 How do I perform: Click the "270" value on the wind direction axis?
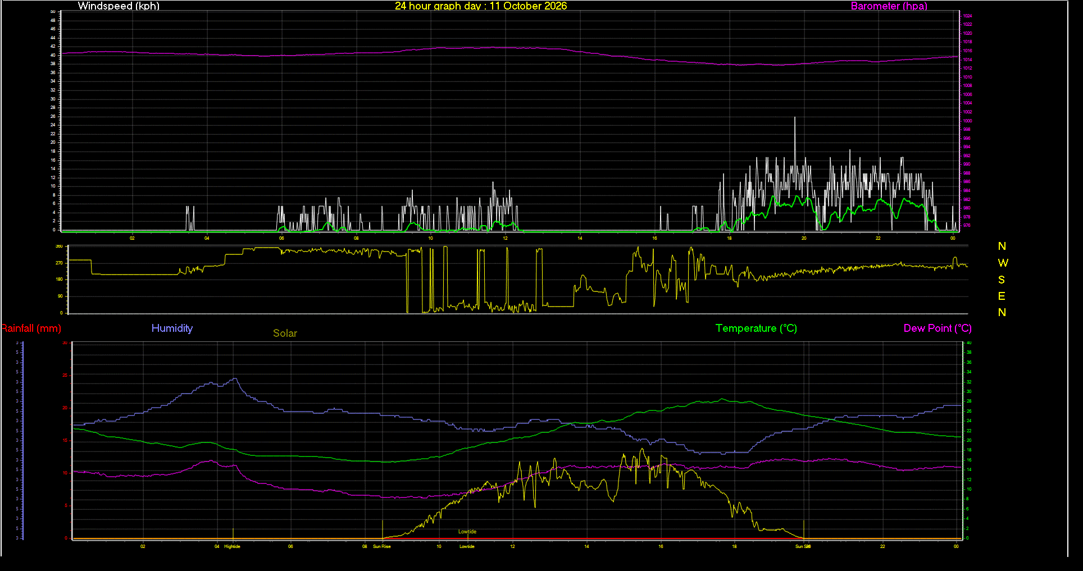pos(59,263)
